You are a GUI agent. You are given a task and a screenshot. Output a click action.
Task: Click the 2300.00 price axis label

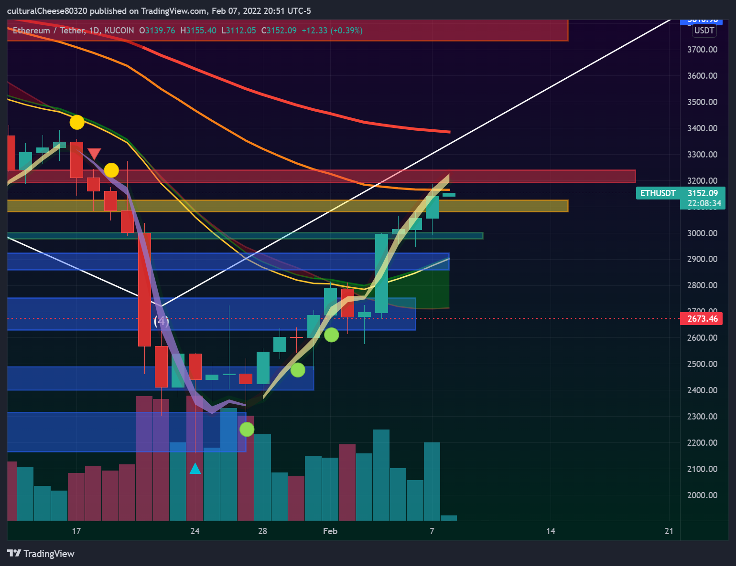[702, 417]
